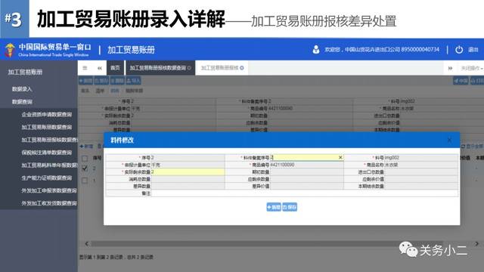This screenshot has height=272, width=484.
Task: Expand the 数据录入 sidebar section
Action: tap(22, 89)
